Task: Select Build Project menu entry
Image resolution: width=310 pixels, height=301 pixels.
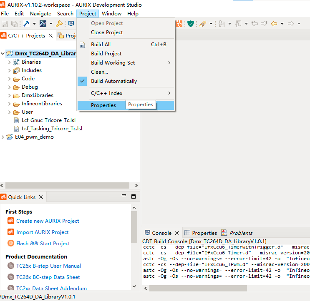Action: [x=126, y=54]
